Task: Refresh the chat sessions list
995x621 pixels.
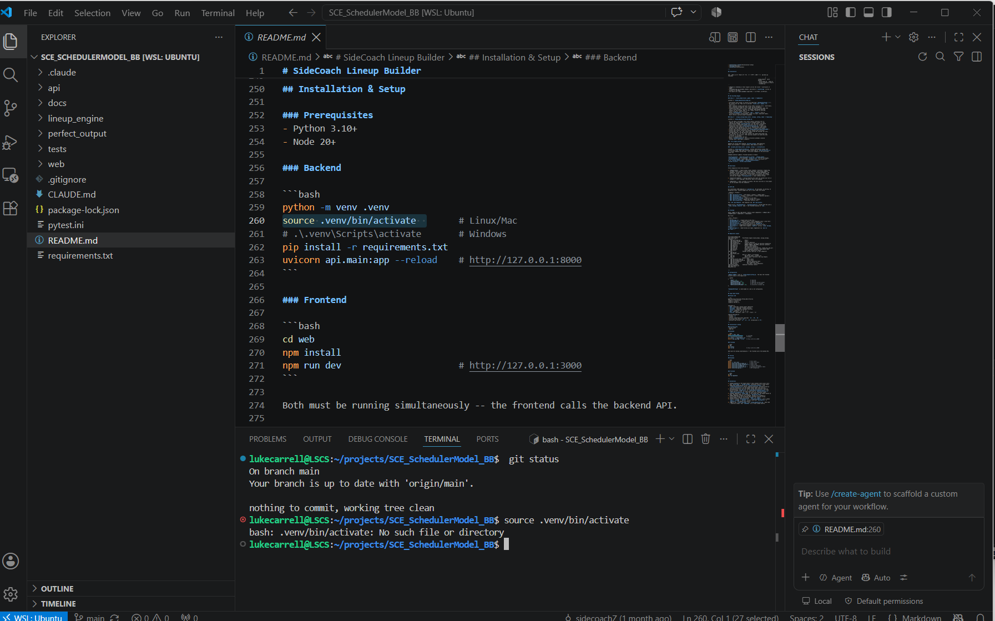Action: [922, 57]
